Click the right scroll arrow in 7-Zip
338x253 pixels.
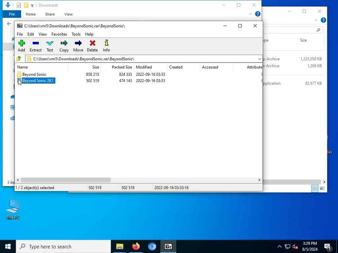259,180
